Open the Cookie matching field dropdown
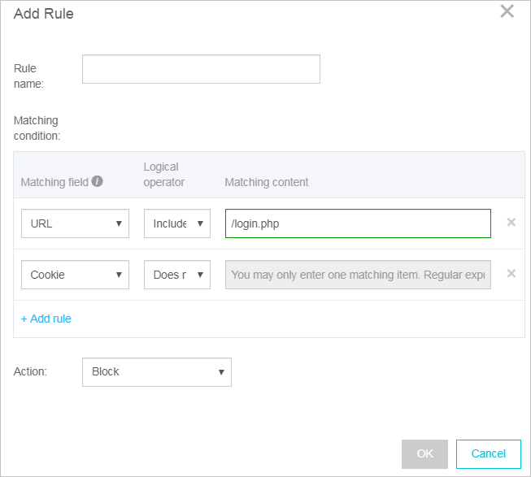Viewport: 531px width, 477px height. tap(75, 275)
